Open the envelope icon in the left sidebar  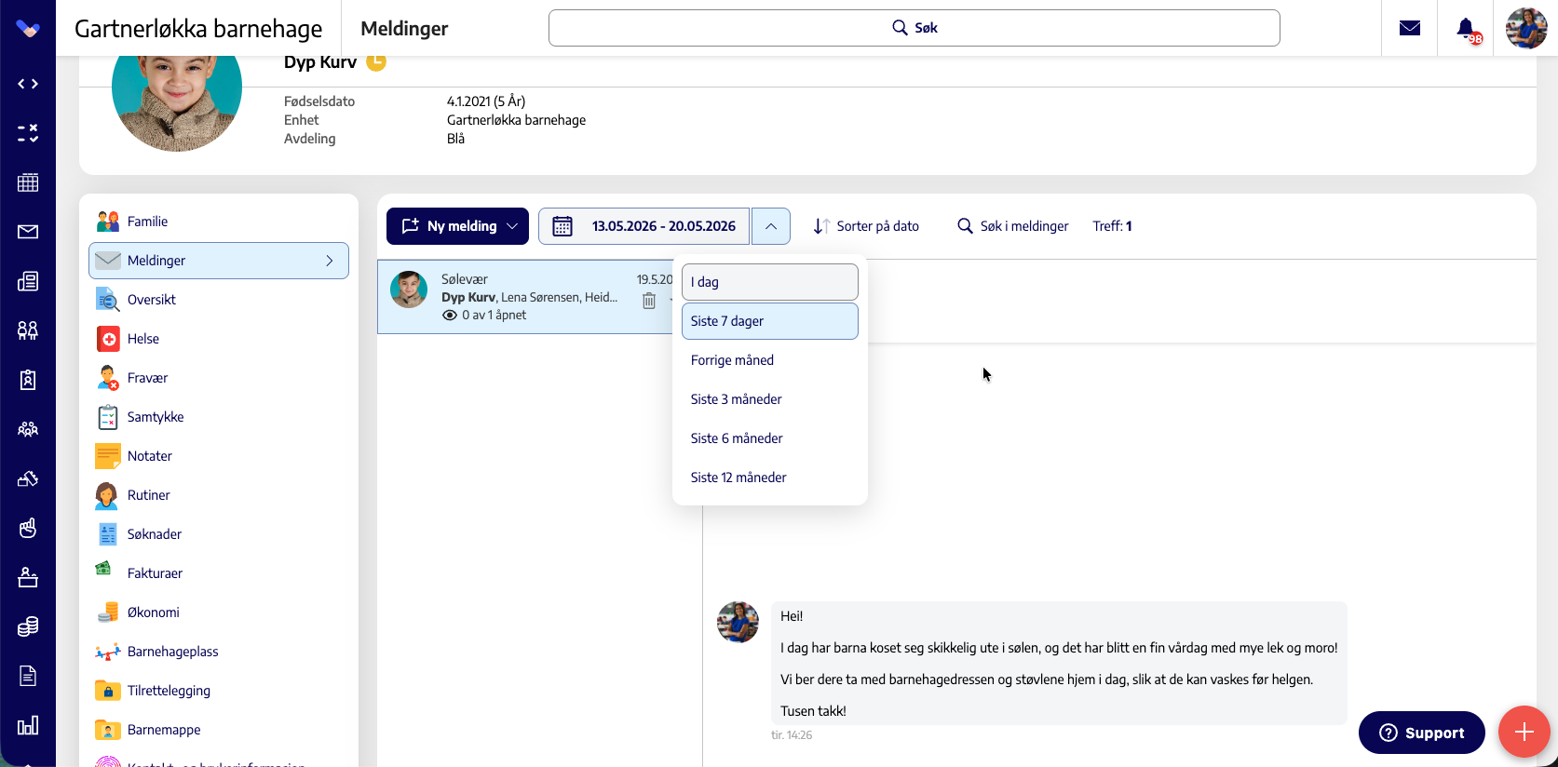pyautogui.click(x=28, y=232)
